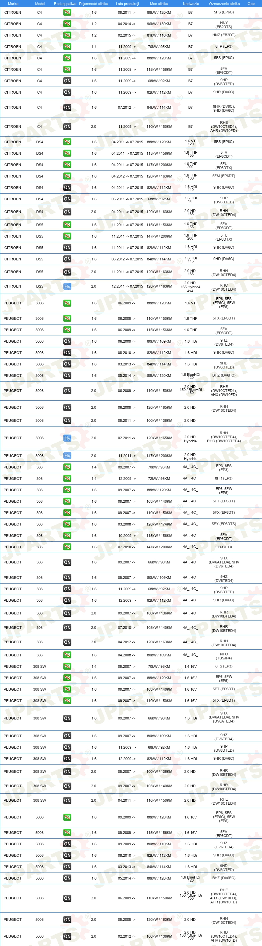Click diesel ON icon in C4 2.0 110kW row
The height and width of the screenshot is (946, 262).
click(67, 127)
